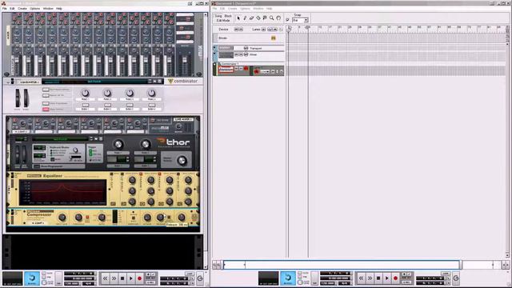Screen dimensions: 512x288
Task: Open the Options menu in rack window
Action: (x=34, y=9)
